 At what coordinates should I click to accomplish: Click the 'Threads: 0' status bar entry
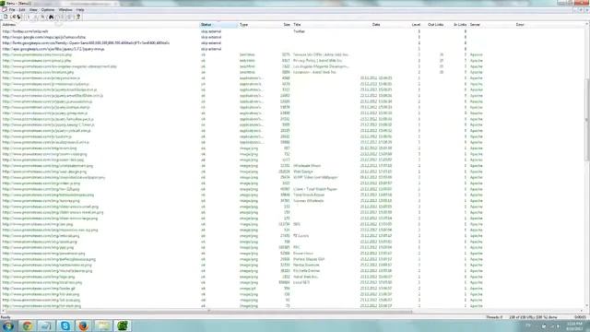click(x=494, y=317)
